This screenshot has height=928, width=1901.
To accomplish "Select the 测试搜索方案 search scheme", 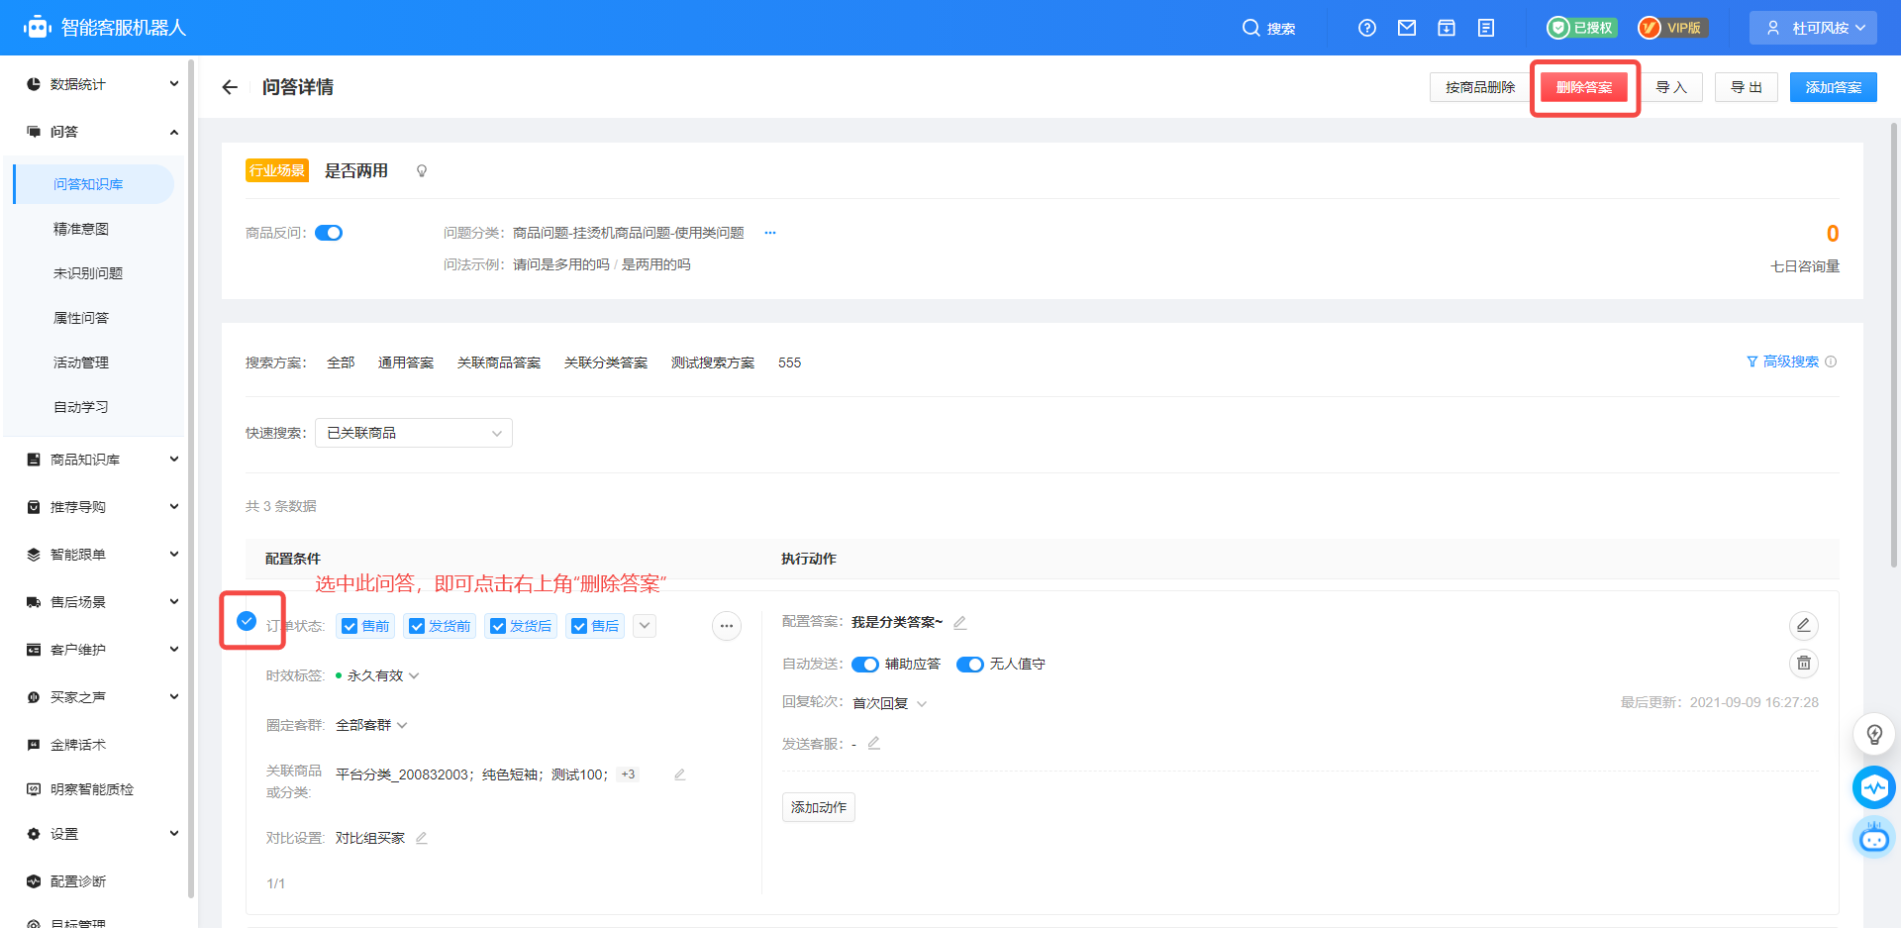I will point(713,362).
